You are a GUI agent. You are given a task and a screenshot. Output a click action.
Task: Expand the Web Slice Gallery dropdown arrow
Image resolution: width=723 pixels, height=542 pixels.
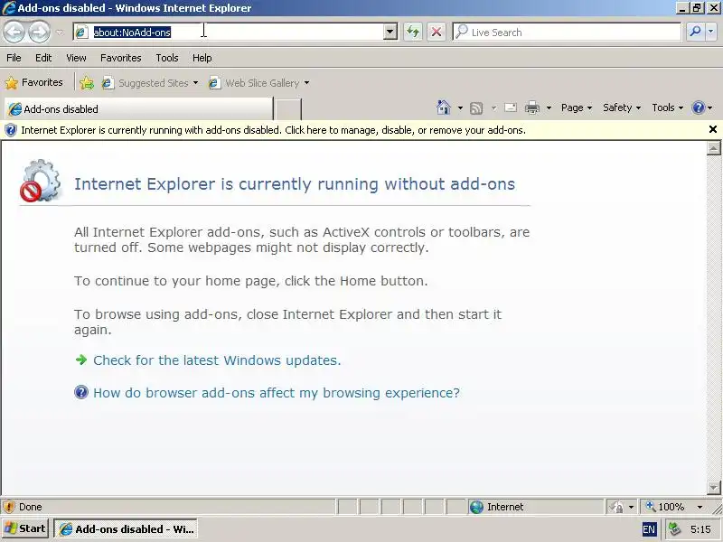click(306, 83)
